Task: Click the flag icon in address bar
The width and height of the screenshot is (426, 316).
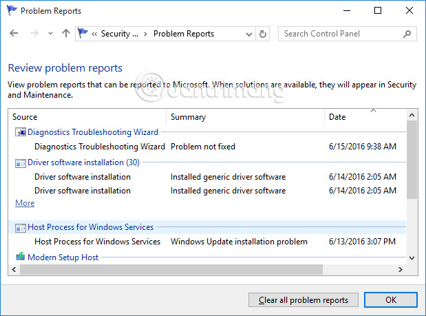Action: (x=83, y=34)
